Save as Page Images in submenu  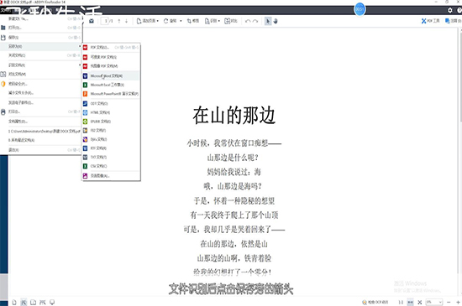pyautogui.click(x=111, y=176)
